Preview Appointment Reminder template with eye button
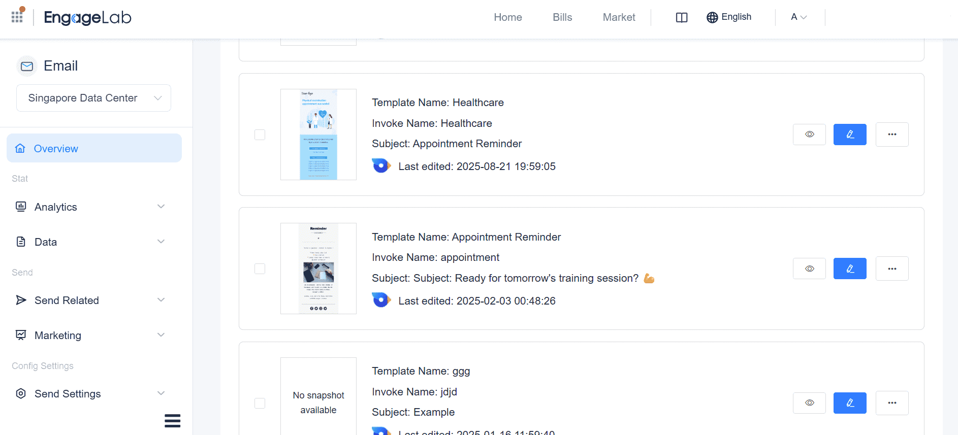 [809, 269]
